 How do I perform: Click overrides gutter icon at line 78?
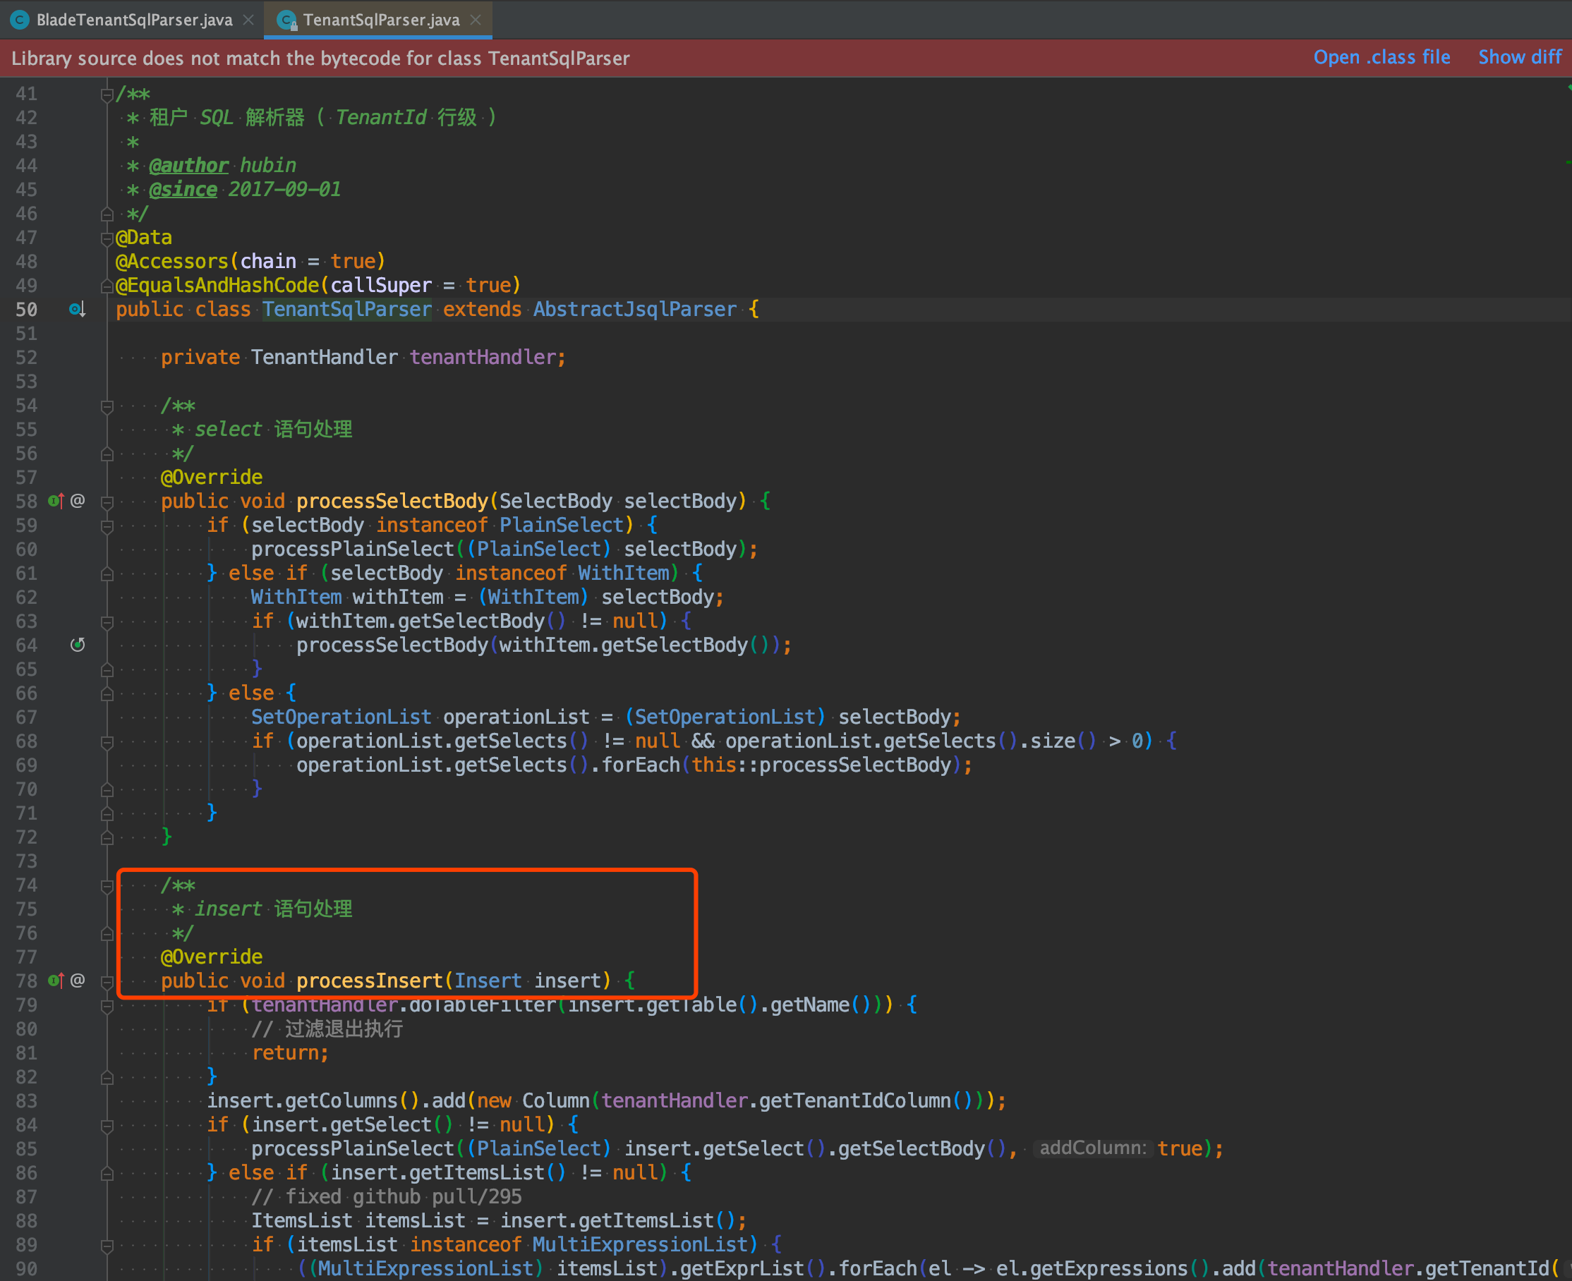click(x=56, y=981)
